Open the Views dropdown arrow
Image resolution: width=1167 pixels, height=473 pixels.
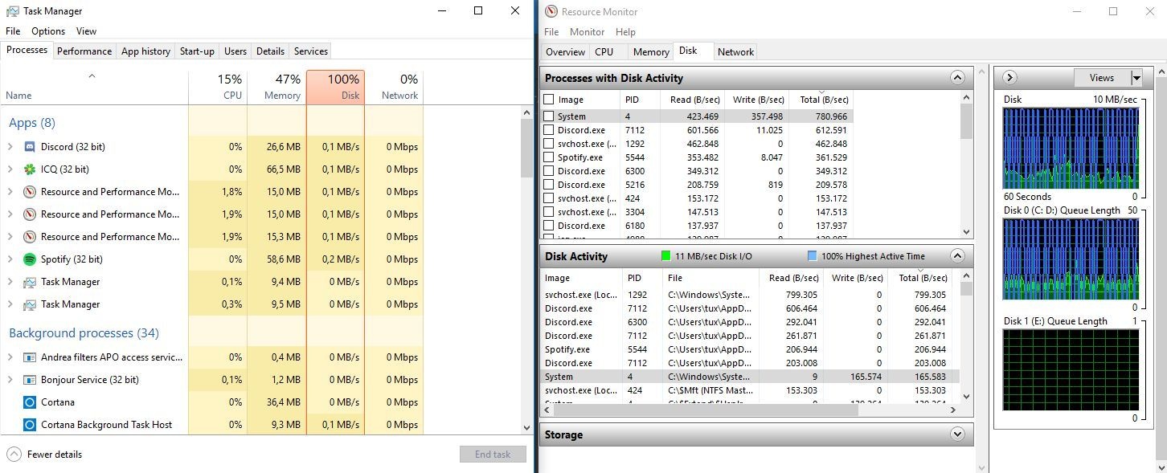[1136, 78]
